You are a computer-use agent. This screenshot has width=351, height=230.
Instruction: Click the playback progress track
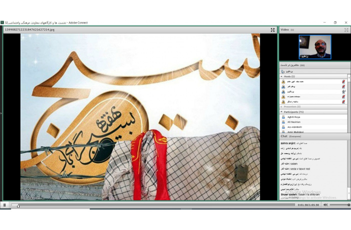coord(153,204)
